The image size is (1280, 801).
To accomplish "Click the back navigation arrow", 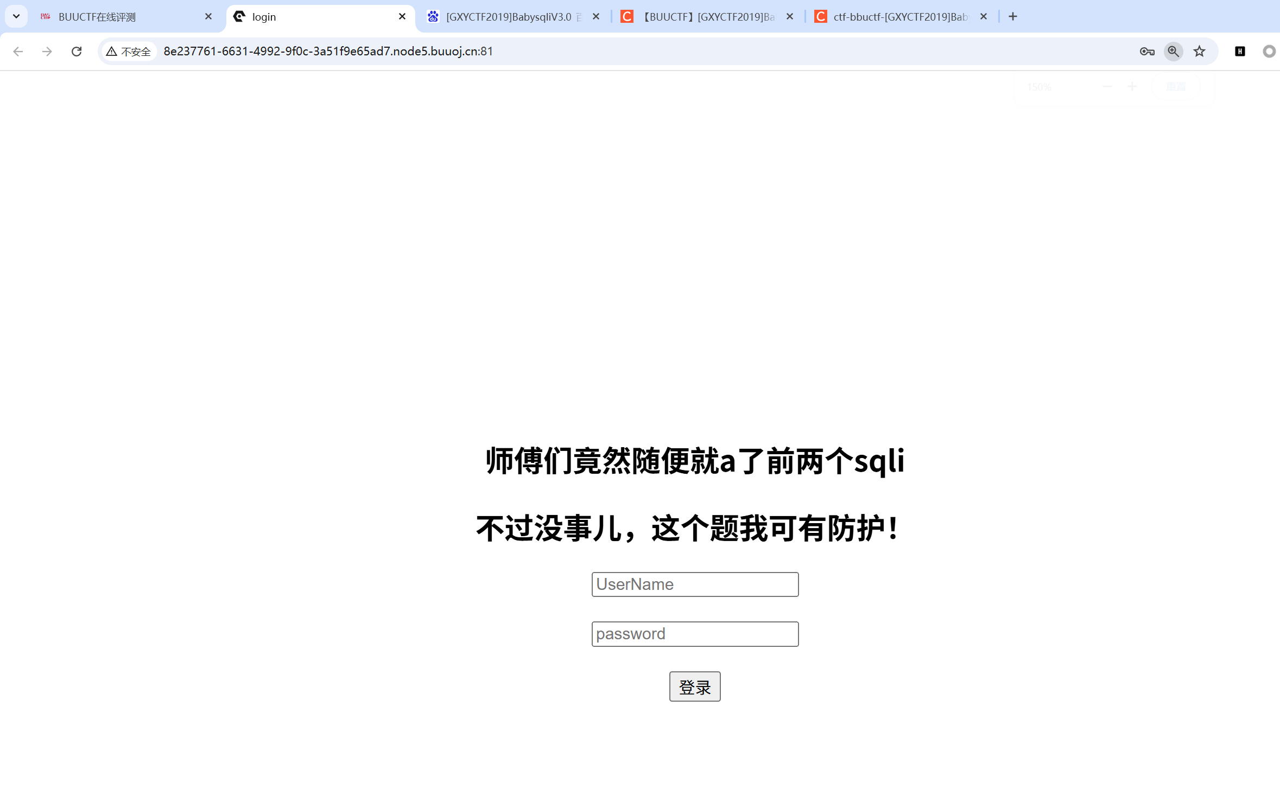I will click(18, 51).
